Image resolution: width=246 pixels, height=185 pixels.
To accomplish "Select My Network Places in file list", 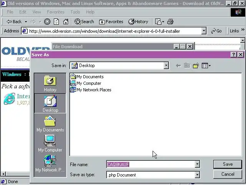I will tap(91, 90).
